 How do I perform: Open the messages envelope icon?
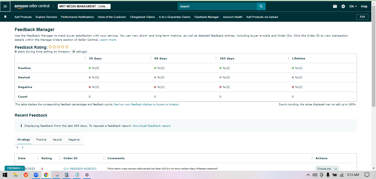335,6
